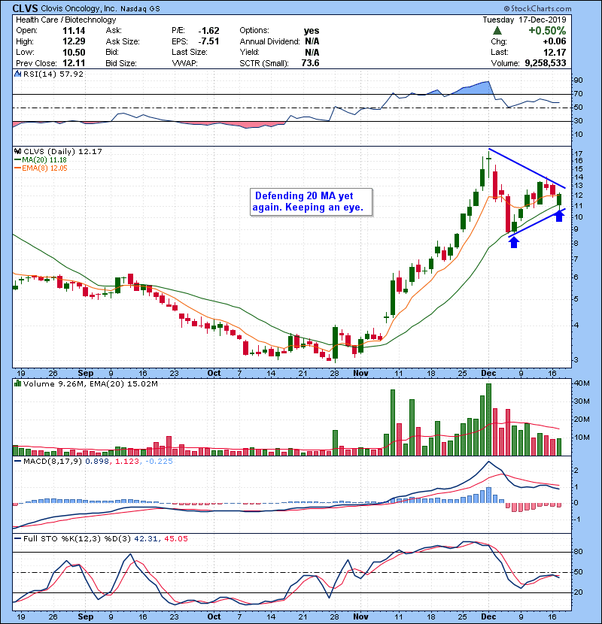Click the Volume figure 9,258,533

[x=546, y=63]
